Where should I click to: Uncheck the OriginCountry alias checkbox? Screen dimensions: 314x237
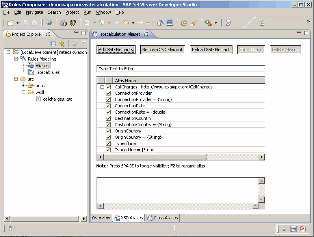108,131
